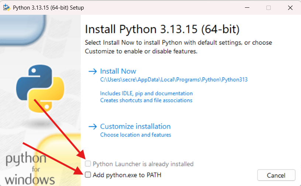The height and width of the screenshot is (186, 301).
Task: Click 'Includes IDLE, pip and documentation' text
Action: click(x=146, y=94)
